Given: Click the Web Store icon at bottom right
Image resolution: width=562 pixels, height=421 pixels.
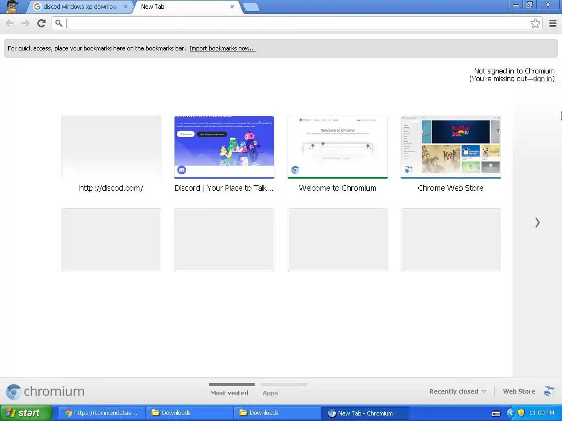Looking at the screenshot, I should pyautogui.click(x=548, y=391).
